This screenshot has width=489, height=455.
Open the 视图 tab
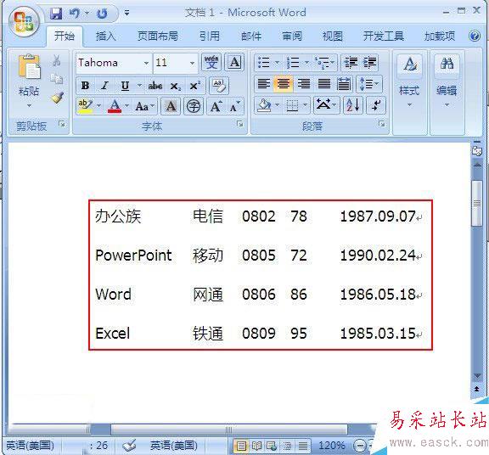(333, 37)
